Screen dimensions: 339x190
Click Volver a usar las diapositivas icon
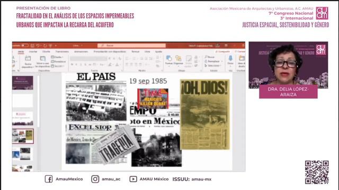[42, 59]
